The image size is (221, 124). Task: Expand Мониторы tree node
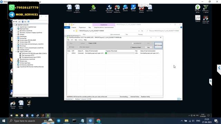pos(16,46)
